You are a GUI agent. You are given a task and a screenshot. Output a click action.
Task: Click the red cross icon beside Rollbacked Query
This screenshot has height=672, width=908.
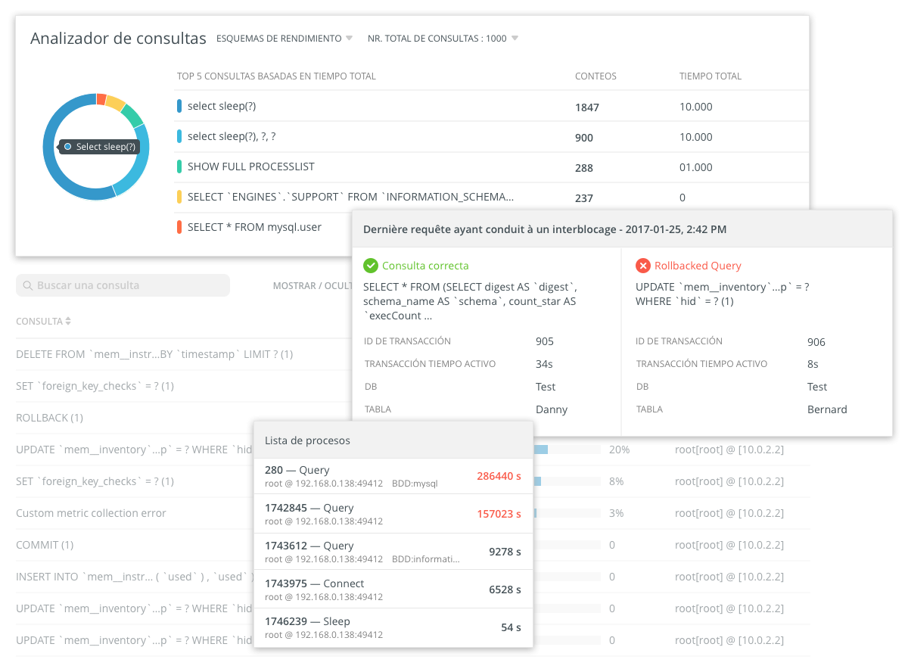click(644, 266)
